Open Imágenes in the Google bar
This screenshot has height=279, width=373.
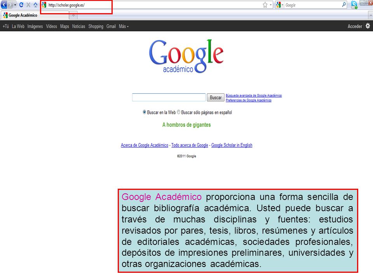(35, 26)
